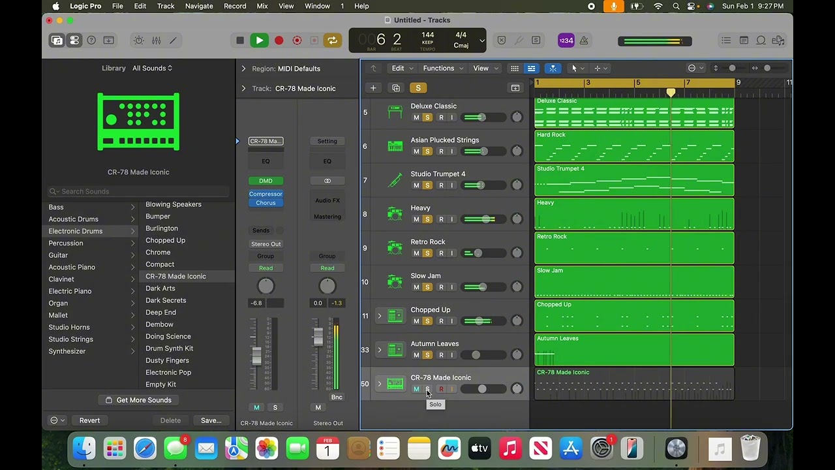Viewport: 835px width, 470px height.
Task: Toggle input monitoring on Heavy track
Action: click(451, 219)
